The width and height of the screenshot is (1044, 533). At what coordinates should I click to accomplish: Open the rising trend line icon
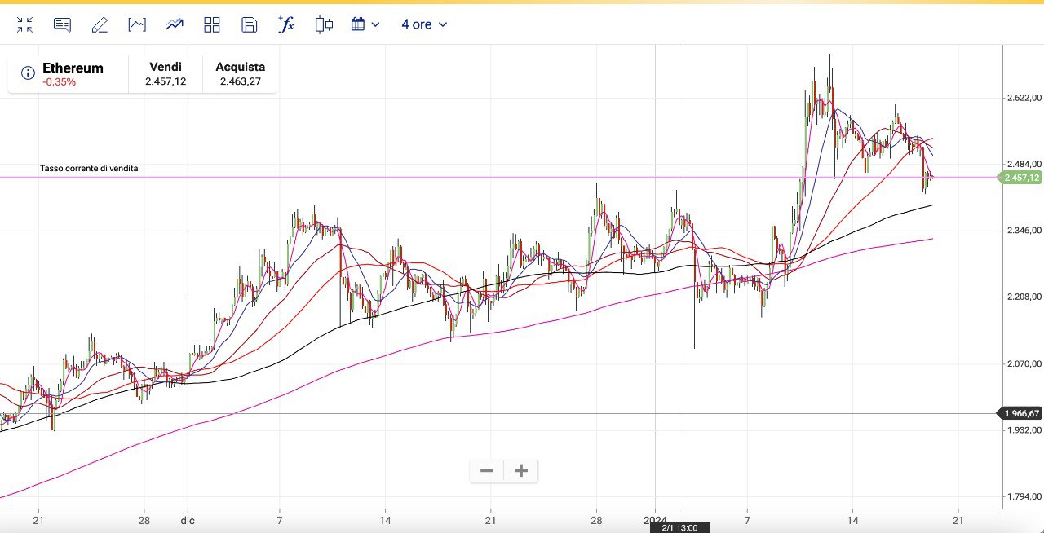tap(175, 24)
